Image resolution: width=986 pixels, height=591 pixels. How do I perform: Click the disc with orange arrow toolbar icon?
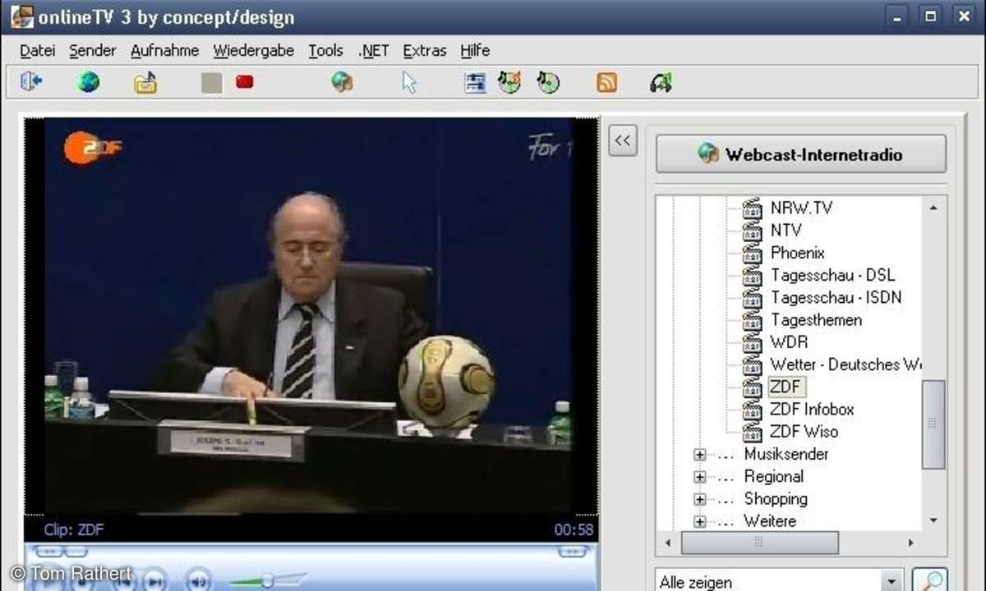(x=510, y=82)
